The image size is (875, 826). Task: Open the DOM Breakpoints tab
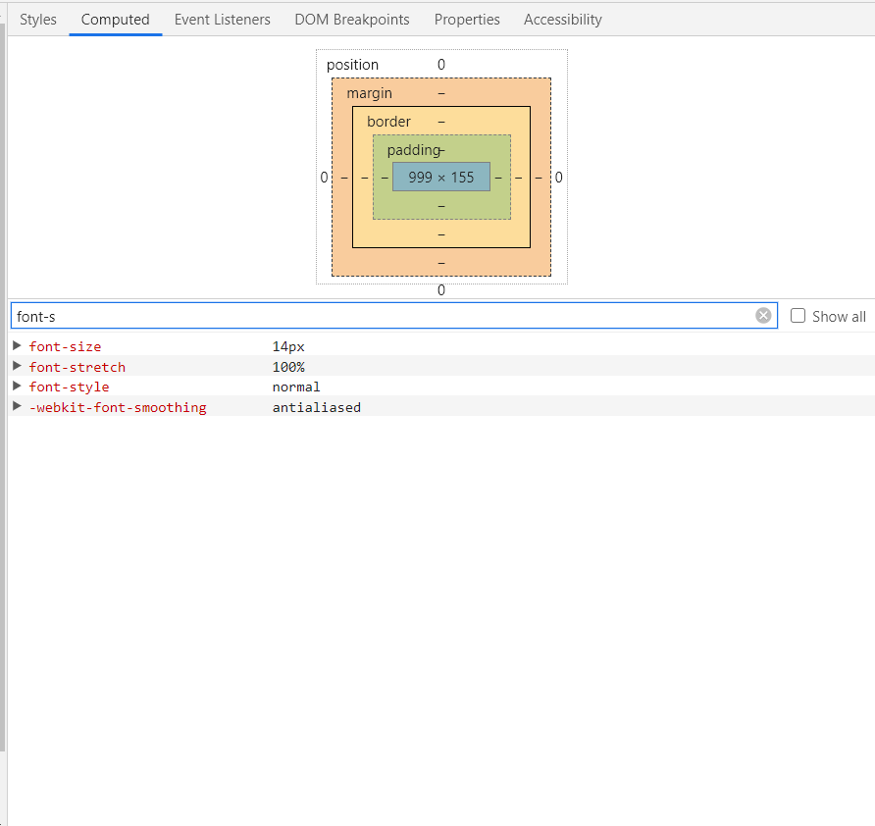352,20
